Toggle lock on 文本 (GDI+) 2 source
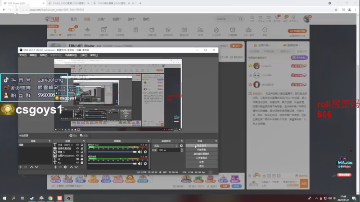The image size is (360, 202). pyautogui.click(x=82, y=145)
